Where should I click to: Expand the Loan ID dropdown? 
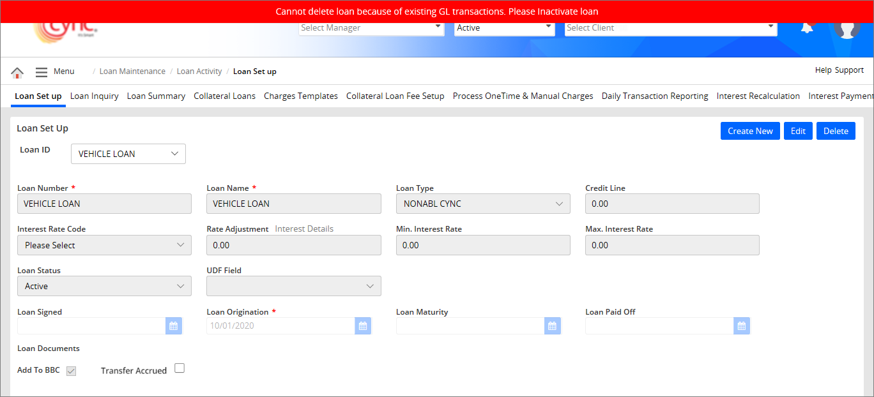coord(128,154)
